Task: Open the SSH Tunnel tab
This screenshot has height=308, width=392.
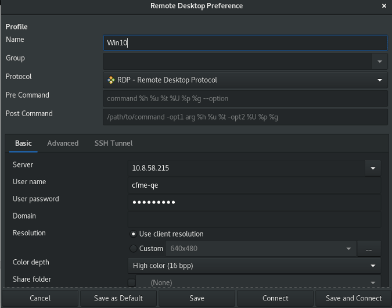Action: click(x=113, y=143)
